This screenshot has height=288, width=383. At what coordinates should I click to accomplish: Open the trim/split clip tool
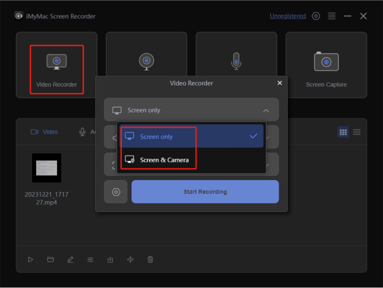pos(130,259)
